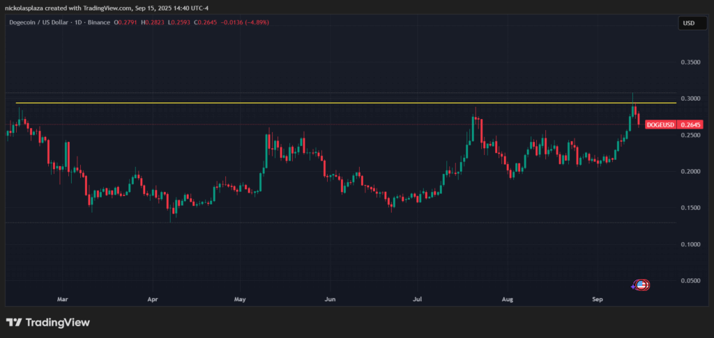Click the Jun label on time axis
The width and height of the screenshot is (714, 338).
click(x=331, y=299)
